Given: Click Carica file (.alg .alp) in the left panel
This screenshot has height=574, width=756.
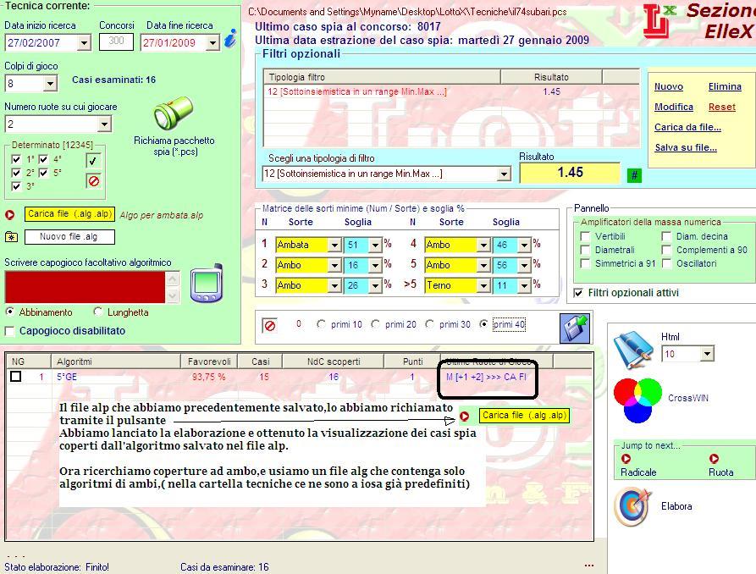Looking at the screenshot, I should [x=69, y=213].
